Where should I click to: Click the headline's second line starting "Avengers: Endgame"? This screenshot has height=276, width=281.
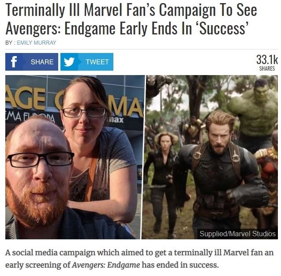[127, 29]
